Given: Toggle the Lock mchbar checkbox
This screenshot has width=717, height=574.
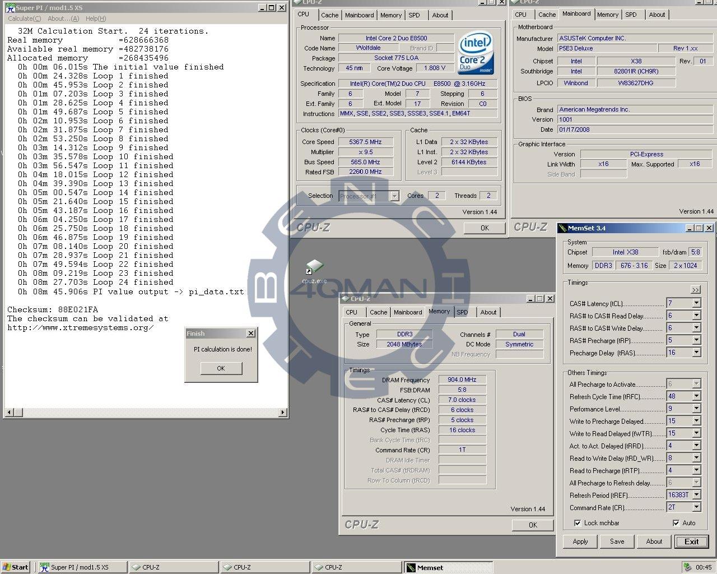Looking at the screenshot, I should (578, 523).
